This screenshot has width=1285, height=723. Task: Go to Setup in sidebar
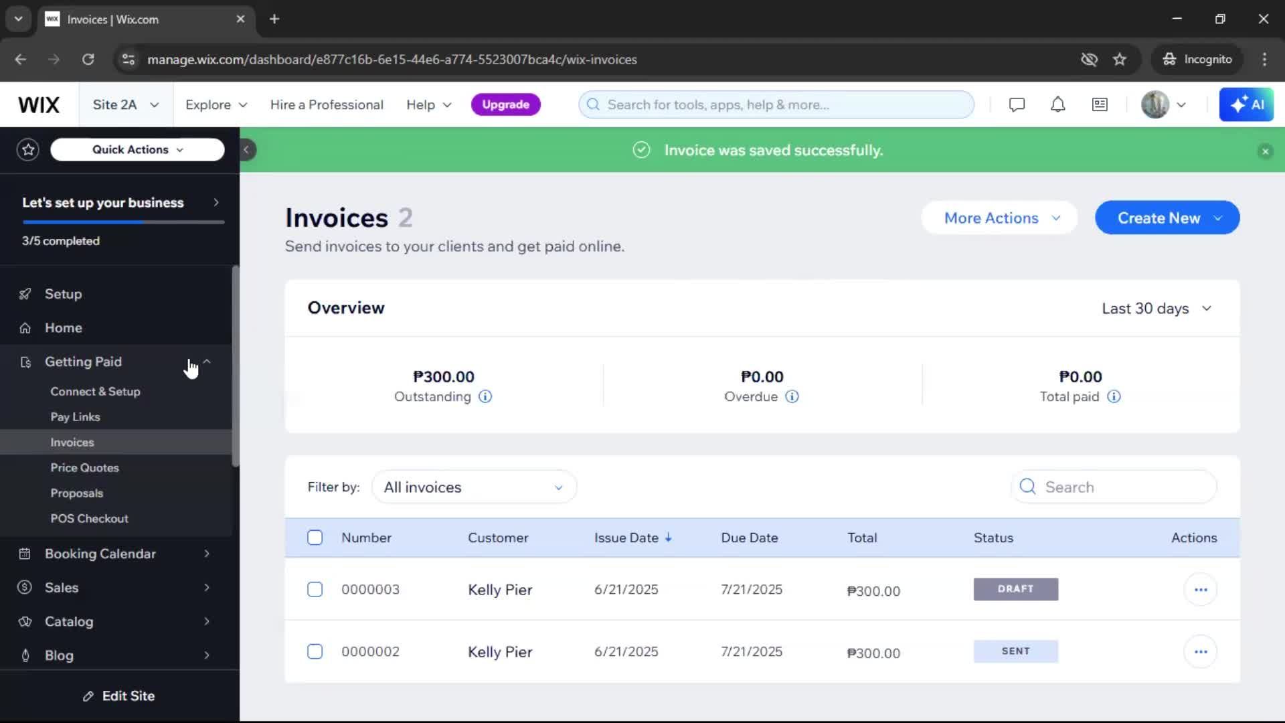coord(63,294)
